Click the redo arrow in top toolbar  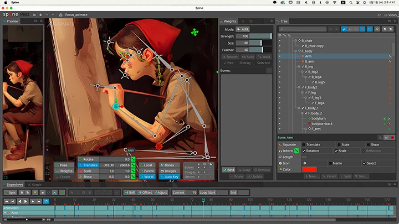tap(53, 15)
